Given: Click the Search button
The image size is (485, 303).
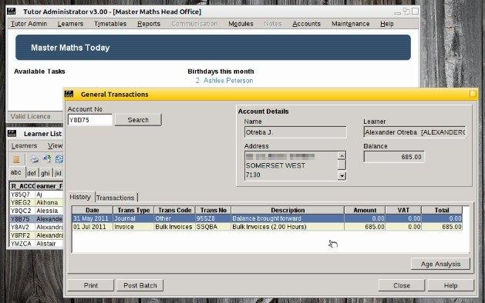Looking at the screenshot, I should coord(138,120).
